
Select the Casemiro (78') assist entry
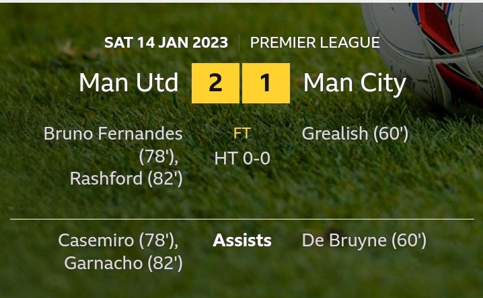point(118,240)
